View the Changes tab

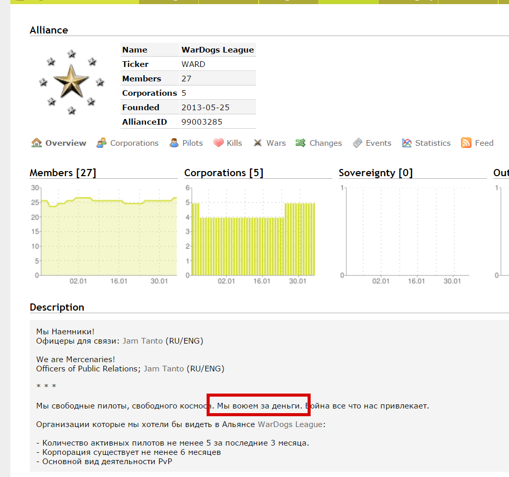pos(326,143)
